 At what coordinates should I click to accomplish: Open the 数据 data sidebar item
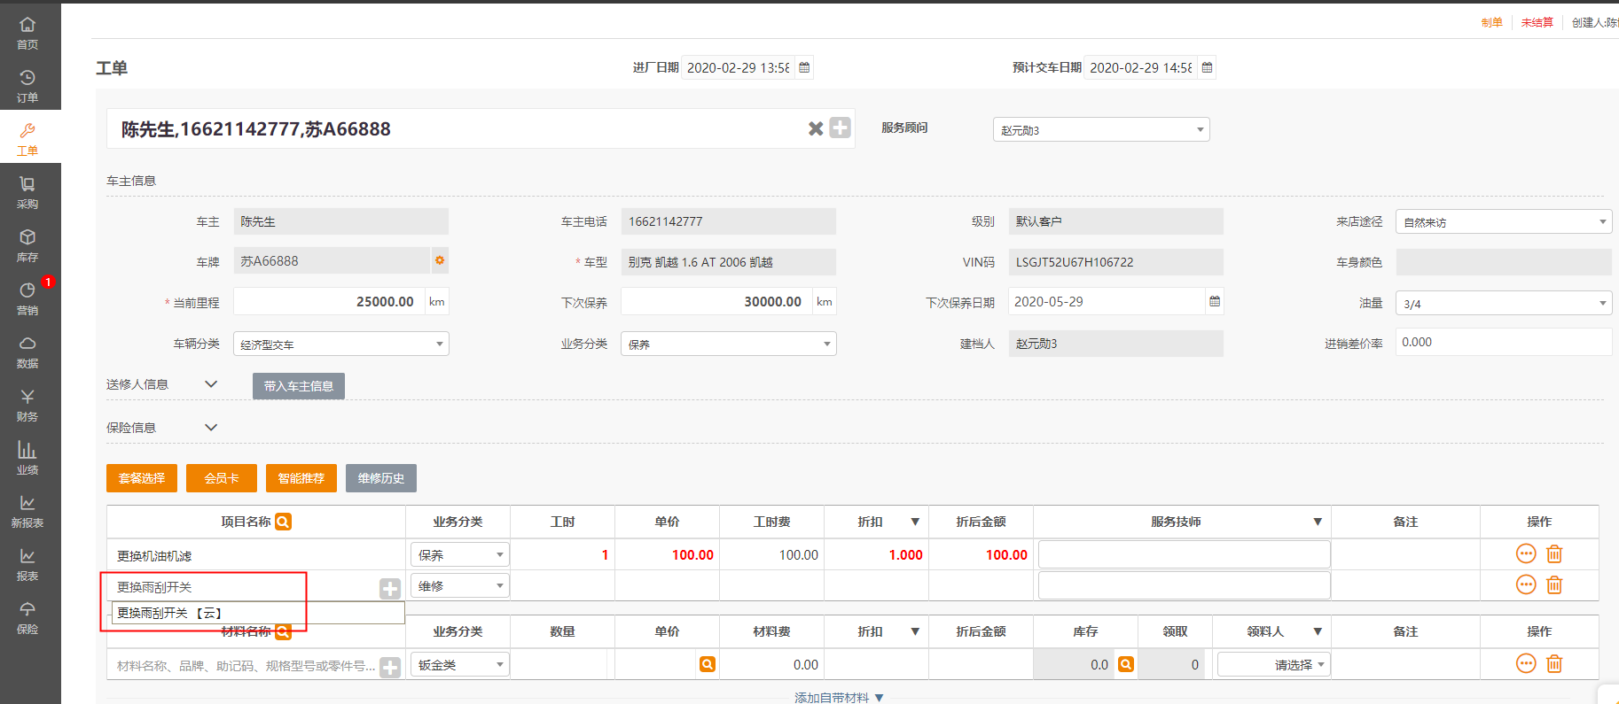pos(27,352)
